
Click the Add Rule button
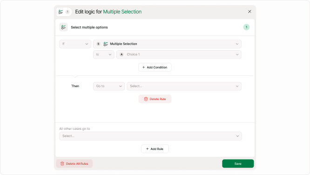click(155, 149)
